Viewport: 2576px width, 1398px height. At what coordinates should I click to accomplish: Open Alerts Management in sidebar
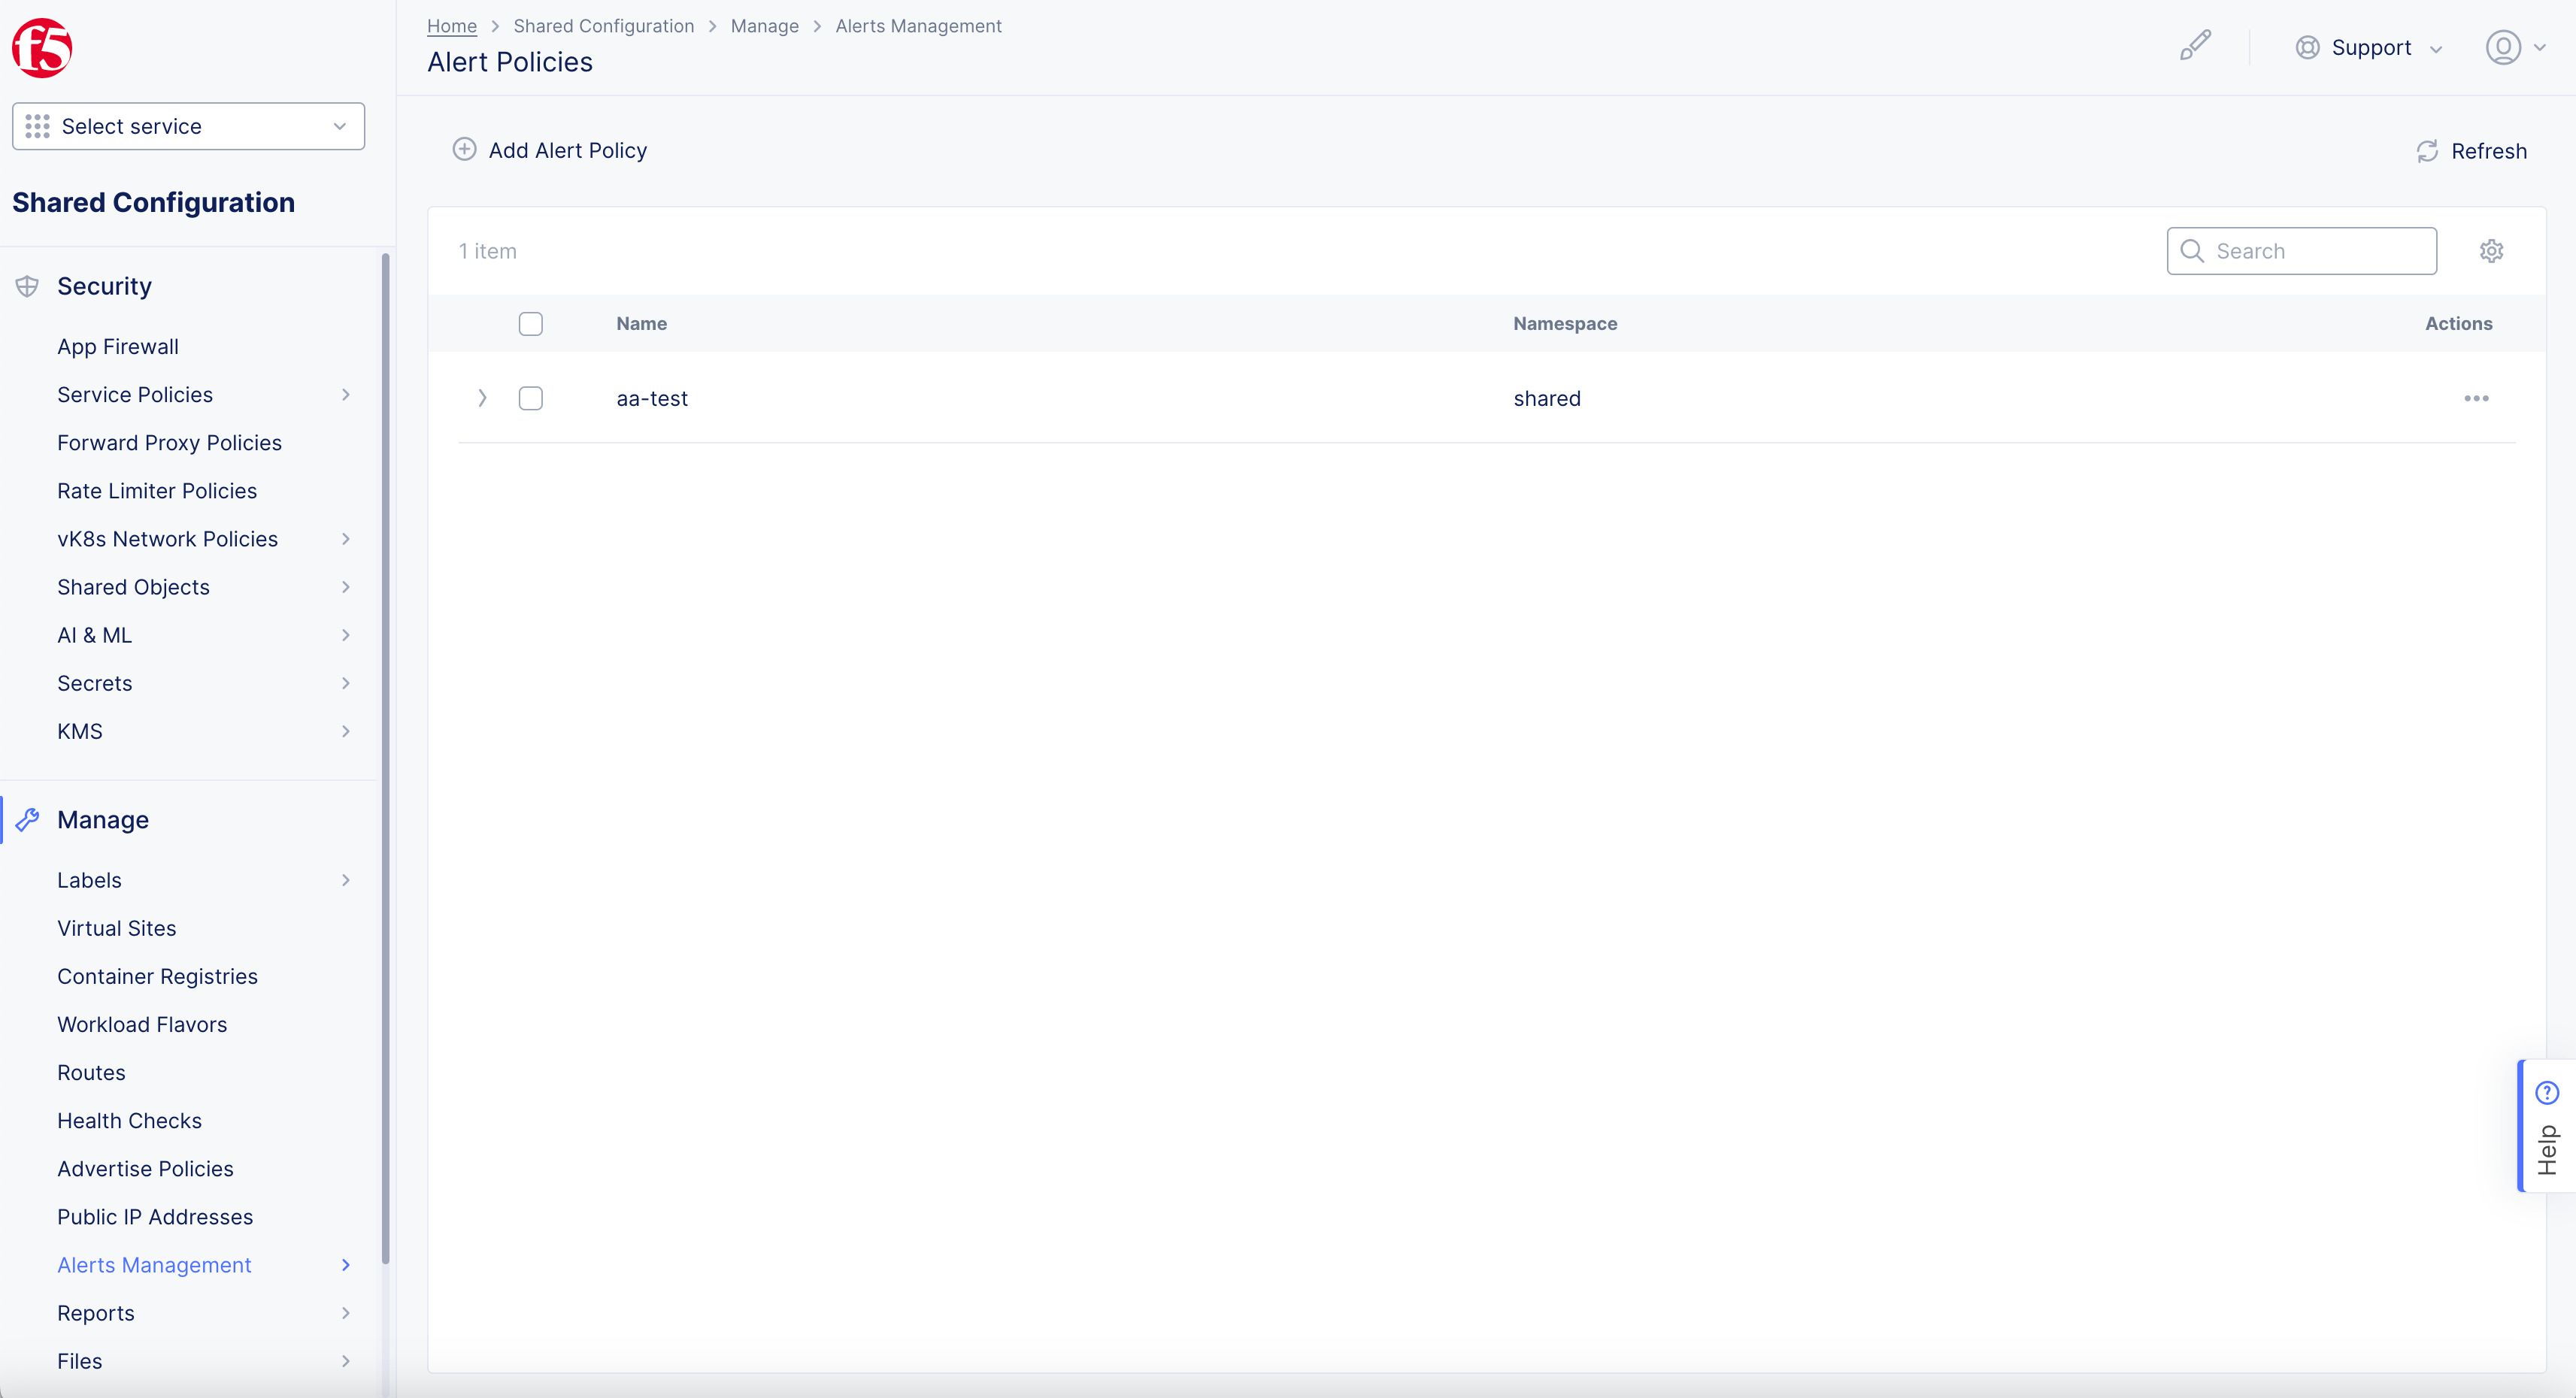tap(154, 1265)
